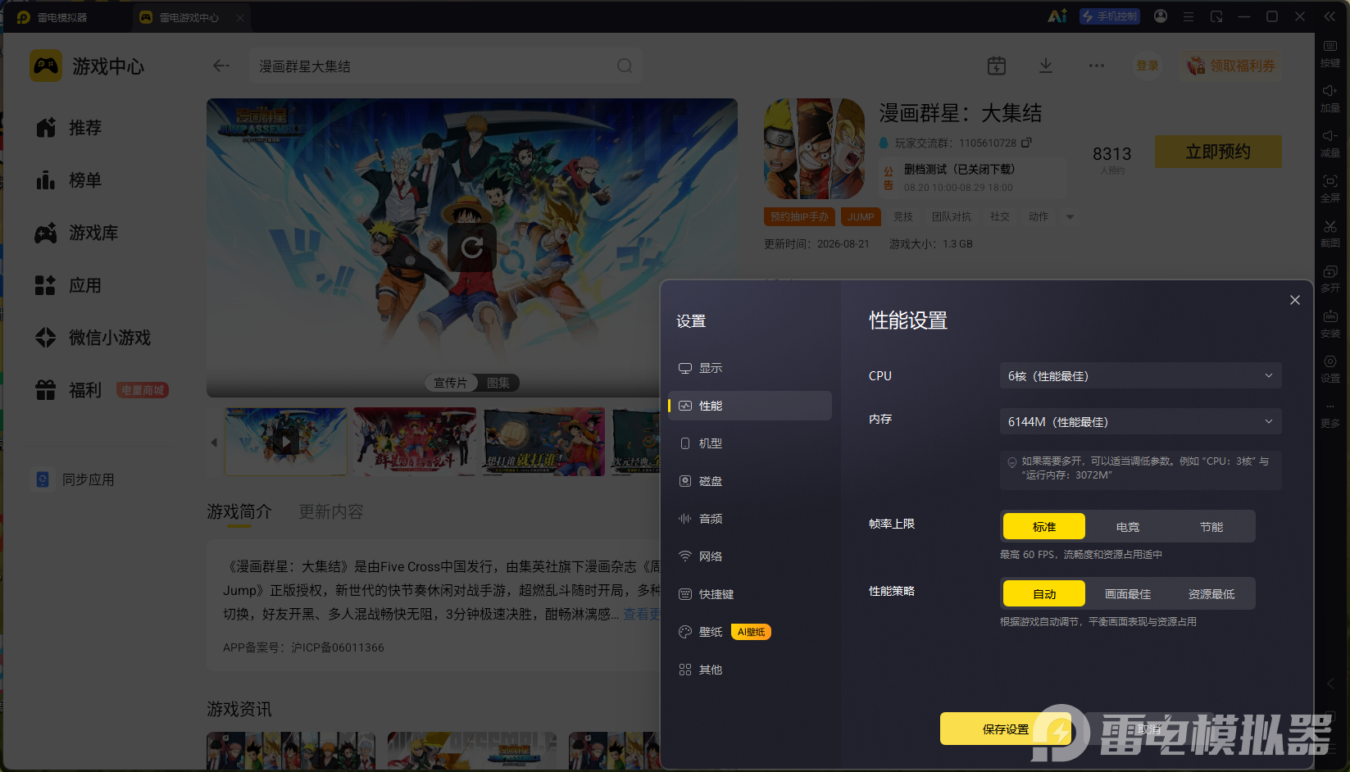Image resolution: width=1350 pixels, height=772 pixels.
Task: Switch to the 更新内容 tab
Action: [x=331, y=511]
